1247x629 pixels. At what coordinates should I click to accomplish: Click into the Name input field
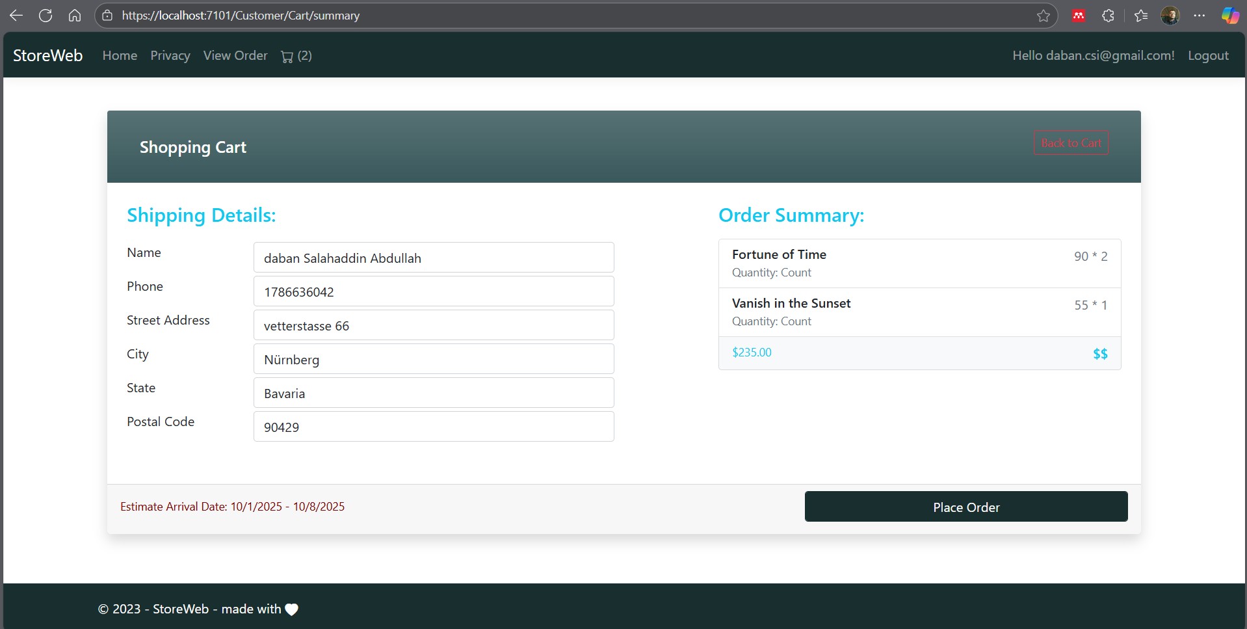pyautogui.click(x=434, y=258)
